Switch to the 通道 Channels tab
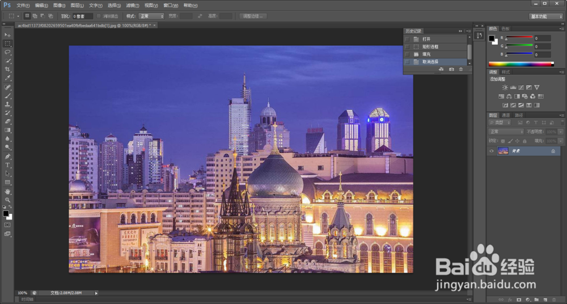Image resolution: width=567 pixels, height=304 pixels. point(506,115)
